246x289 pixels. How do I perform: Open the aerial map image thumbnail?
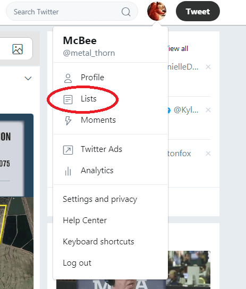coord(17,243)
